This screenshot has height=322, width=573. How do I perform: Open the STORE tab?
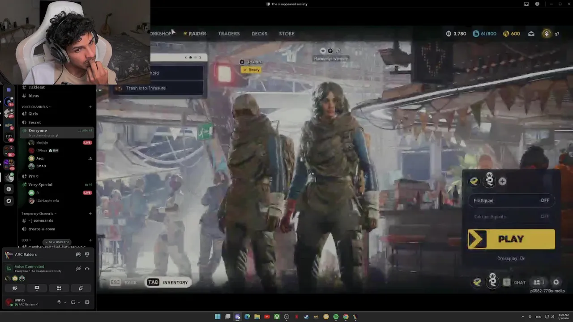[286, 34]
